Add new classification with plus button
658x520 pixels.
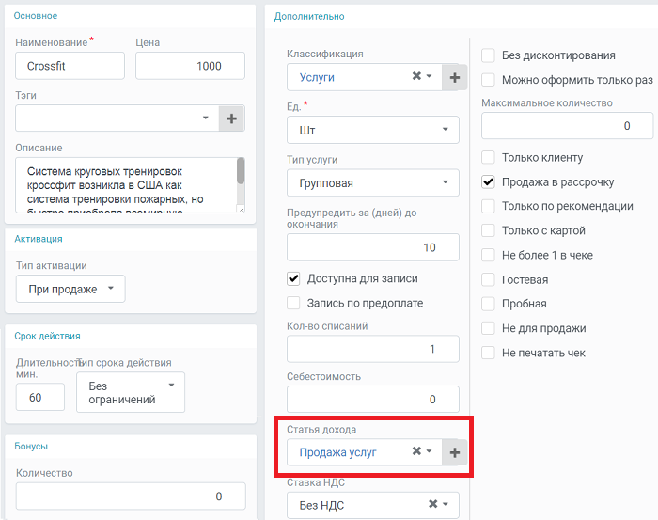pos(454,77)
